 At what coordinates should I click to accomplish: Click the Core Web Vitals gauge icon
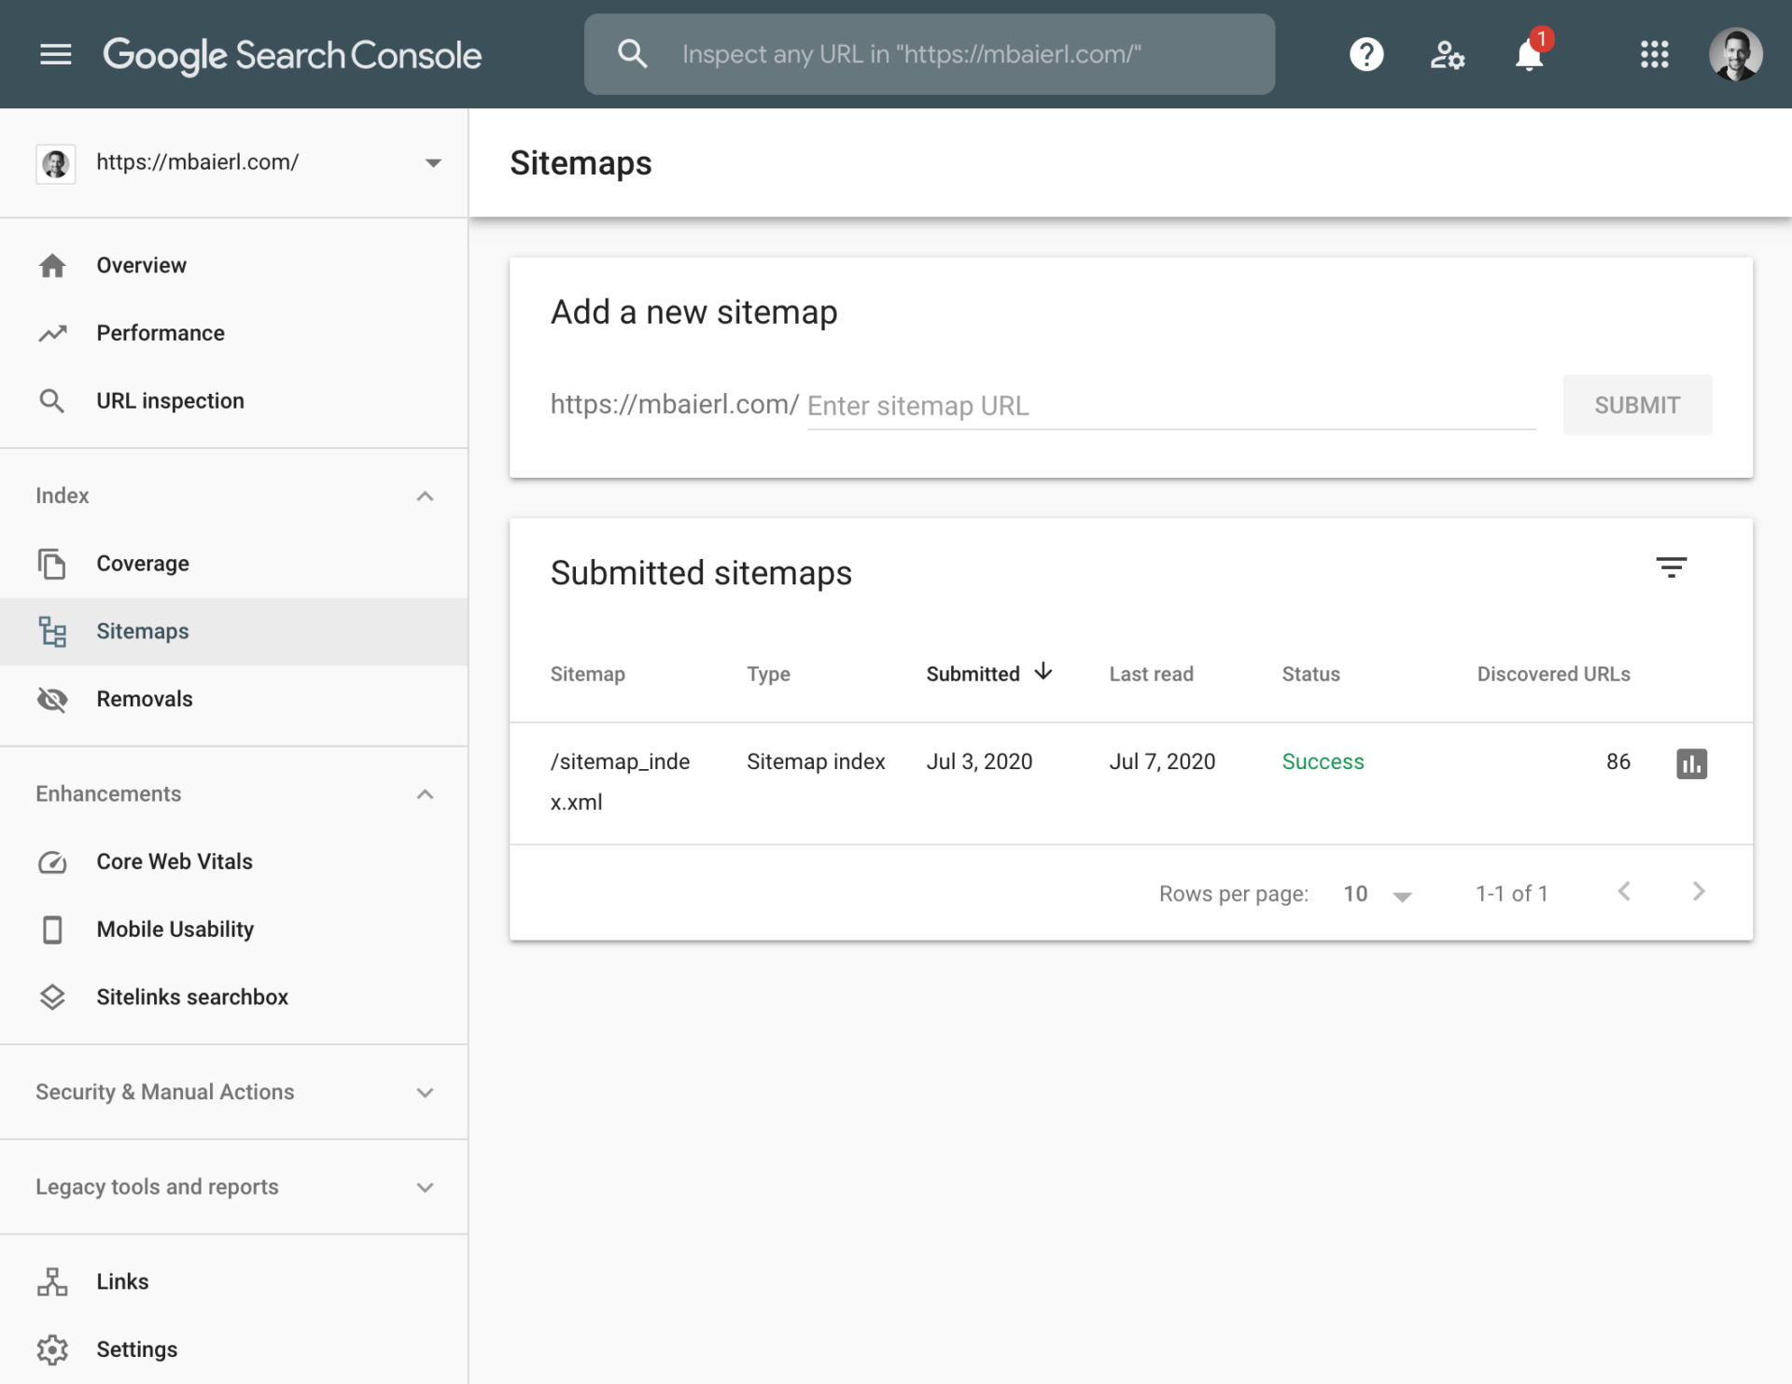coord(52,862)
